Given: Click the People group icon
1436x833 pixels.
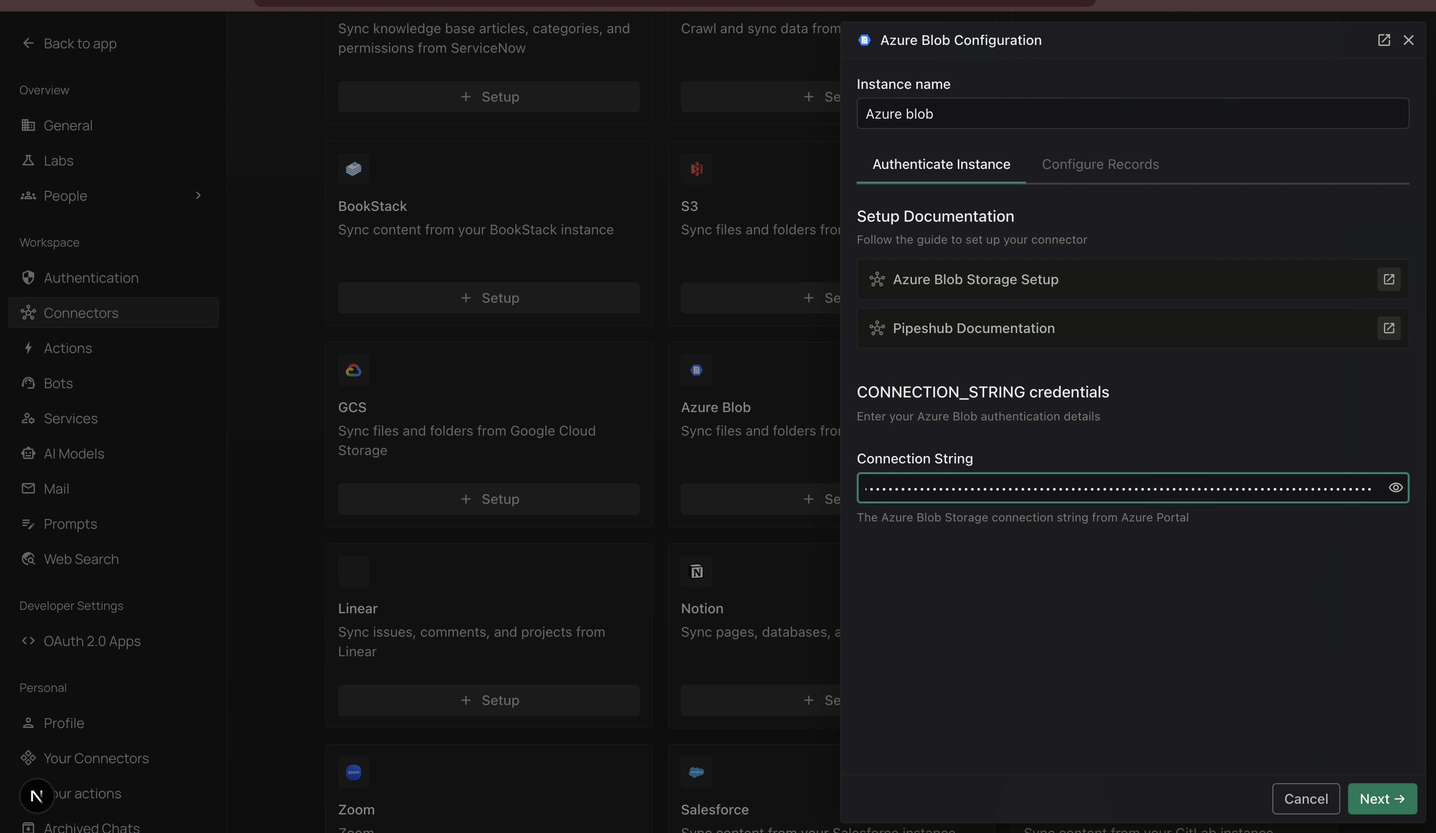Looking at the screenshot, I should click(28, 195).
